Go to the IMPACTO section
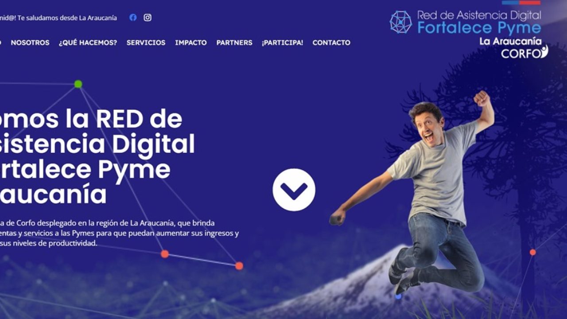567x319 pixels. [191, 43]
